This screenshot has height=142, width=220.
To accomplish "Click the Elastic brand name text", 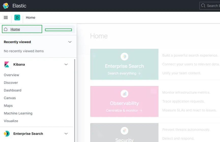I will (x=19, y=6).
